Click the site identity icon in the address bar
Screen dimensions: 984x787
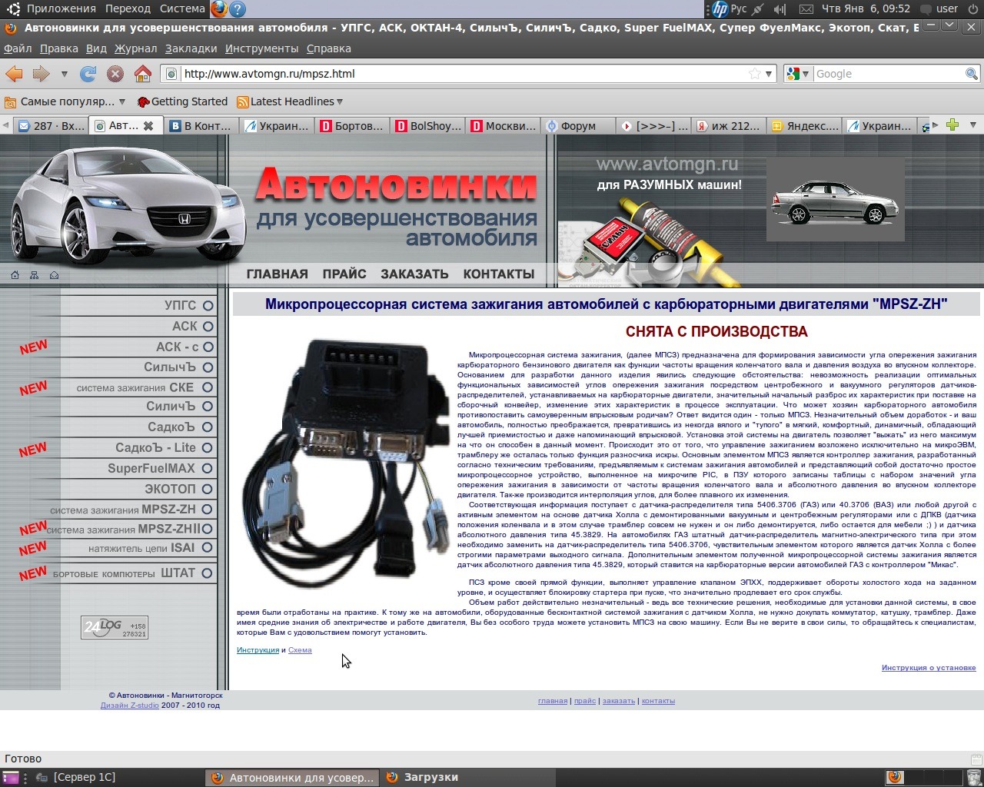coord(171,74)
